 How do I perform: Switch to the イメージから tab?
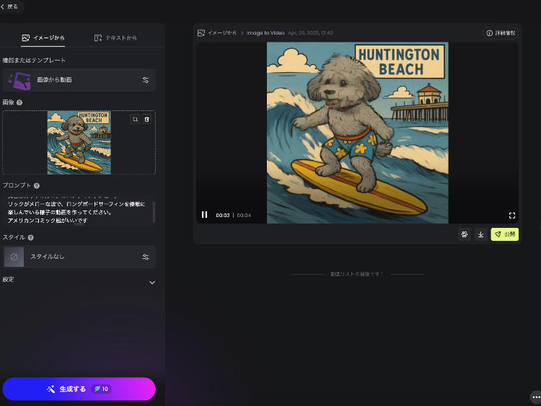click(43, 37)
